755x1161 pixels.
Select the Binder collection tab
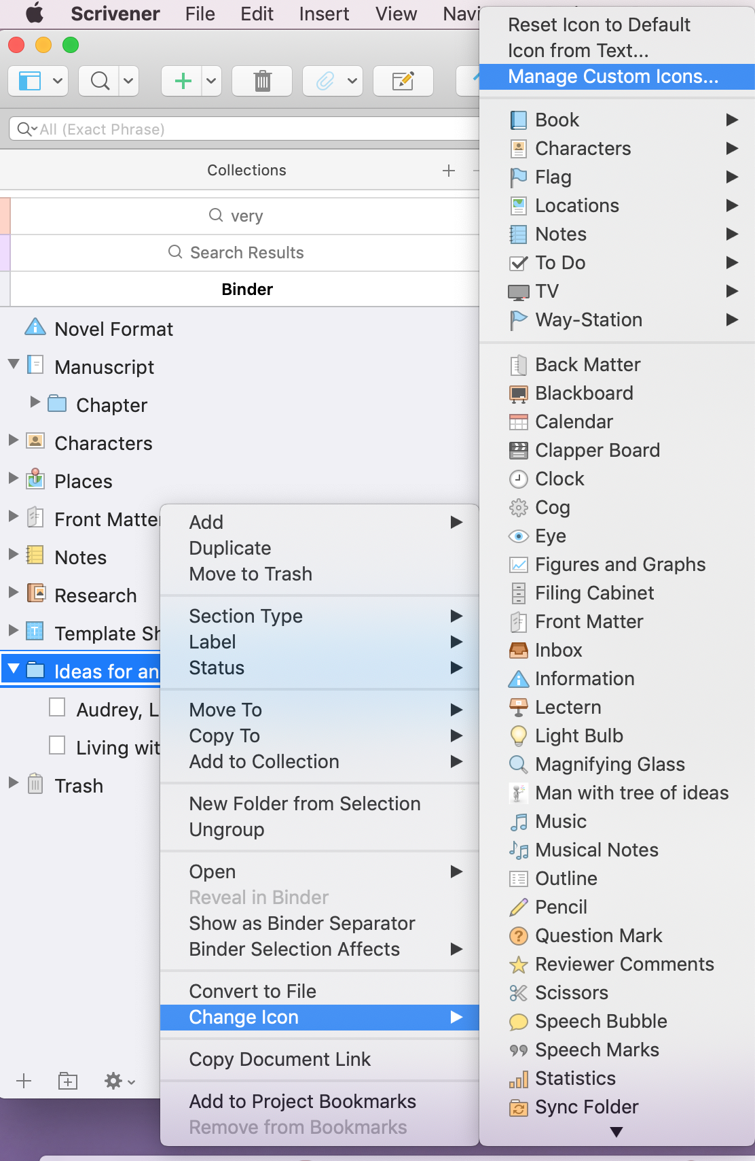coord(246,290)
